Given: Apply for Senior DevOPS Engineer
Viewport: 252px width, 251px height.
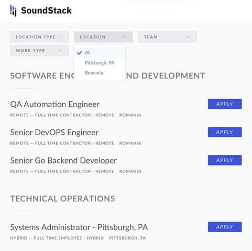Looking at the screenshot, I should click(x=225, y=132).
